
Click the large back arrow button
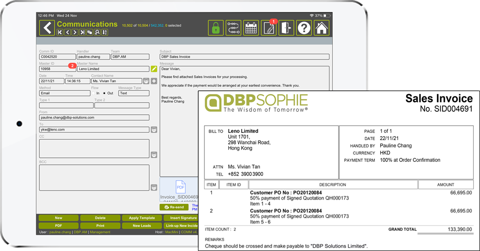[x=47, y=28]
